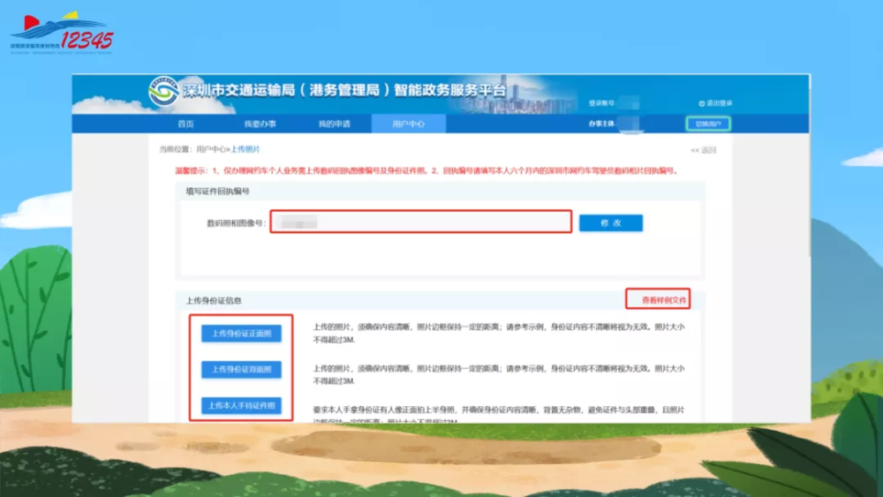
Task: Click 上传身份证正面照 button
Action: pos(242,334)
